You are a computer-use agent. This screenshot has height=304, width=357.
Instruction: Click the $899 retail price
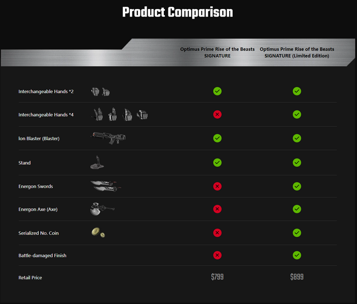point(297,277)
